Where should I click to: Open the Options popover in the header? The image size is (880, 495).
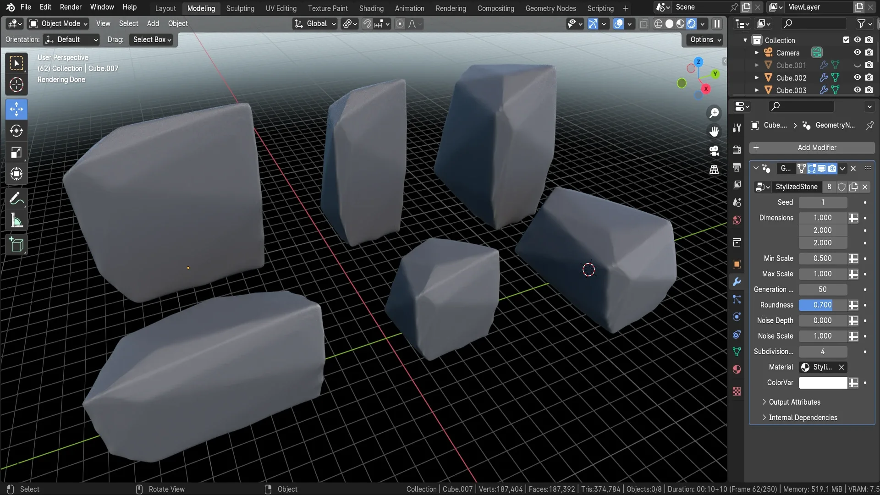[x=704, y=39]
